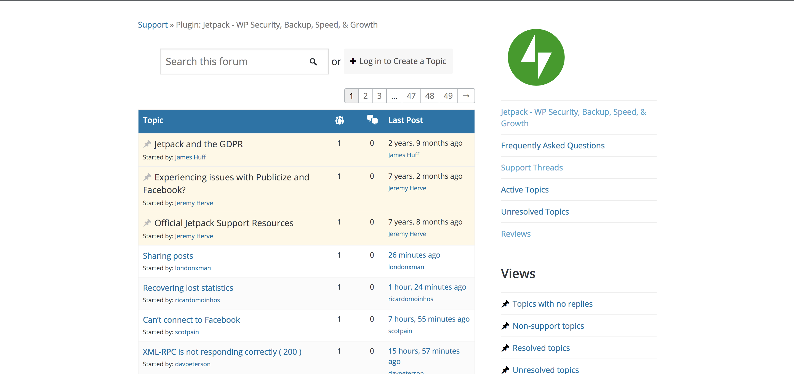Viewport: 794px width, 374px height.
Task: Navigate to page 49 of forum topics
Action: (448, 95)
